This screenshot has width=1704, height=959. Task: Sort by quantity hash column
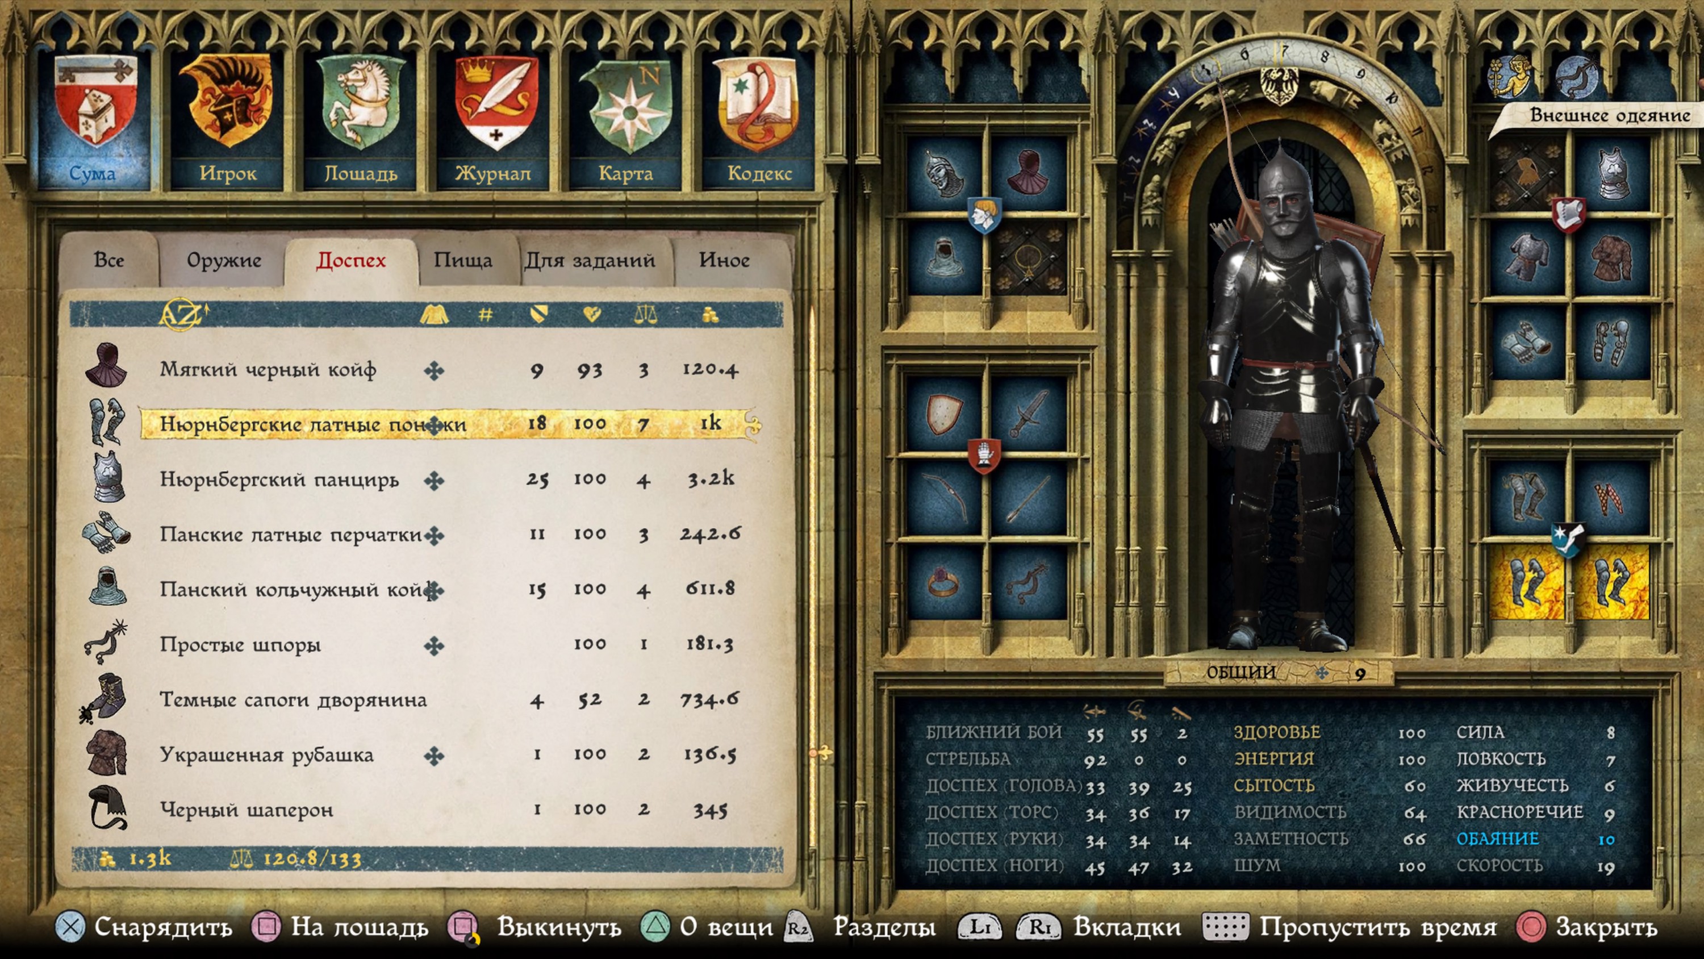486,314
